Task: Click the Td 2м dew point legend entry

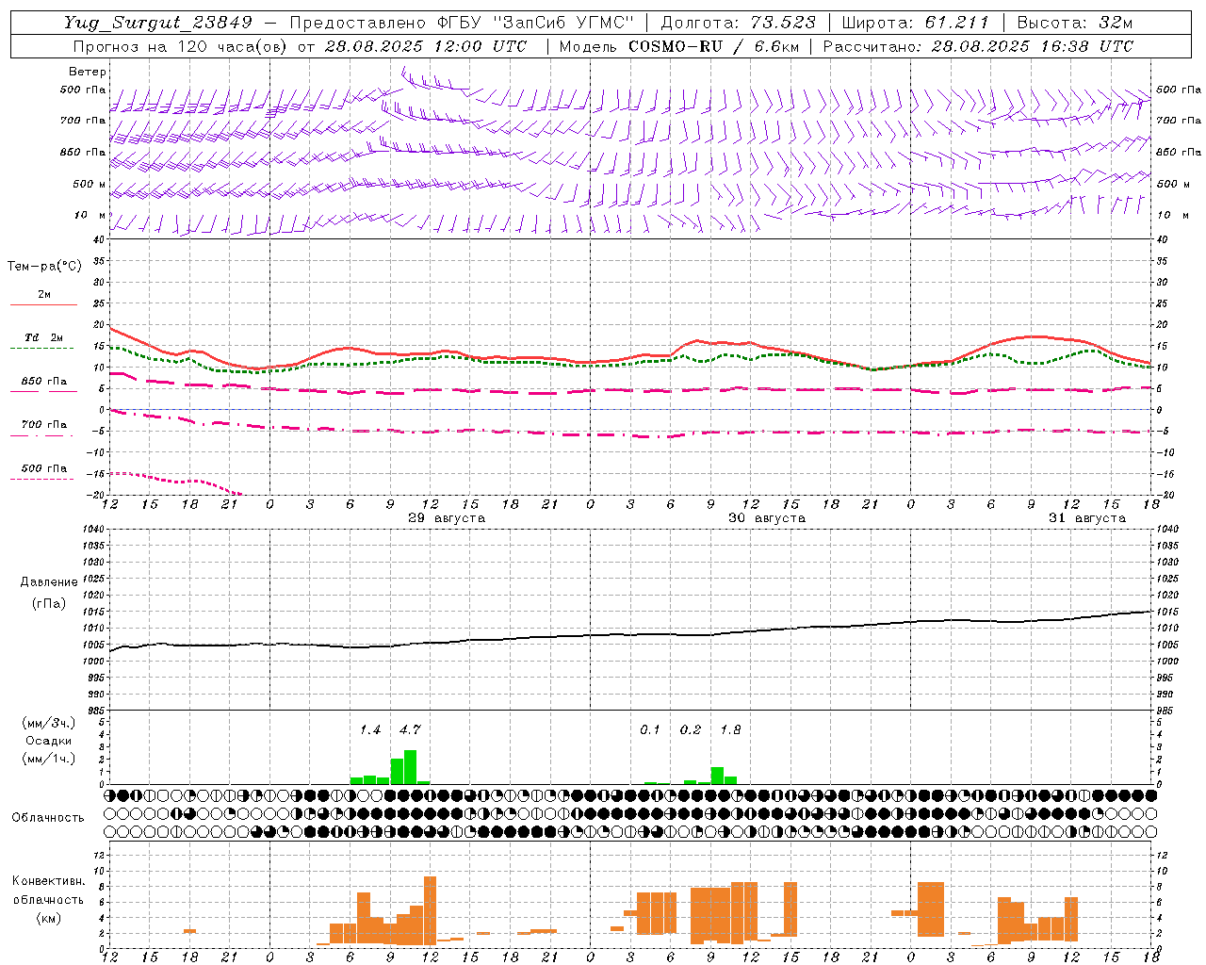Action: (x=44, y=337)
